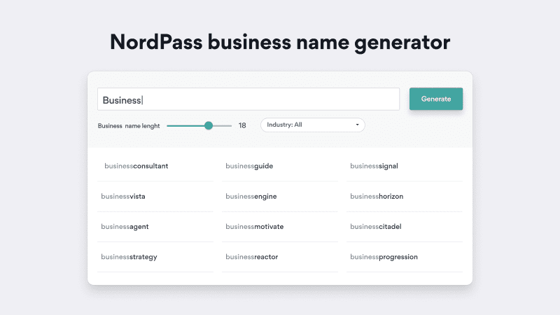Click the name length value 18
This screenshot has height=315, width=560.
242,126
